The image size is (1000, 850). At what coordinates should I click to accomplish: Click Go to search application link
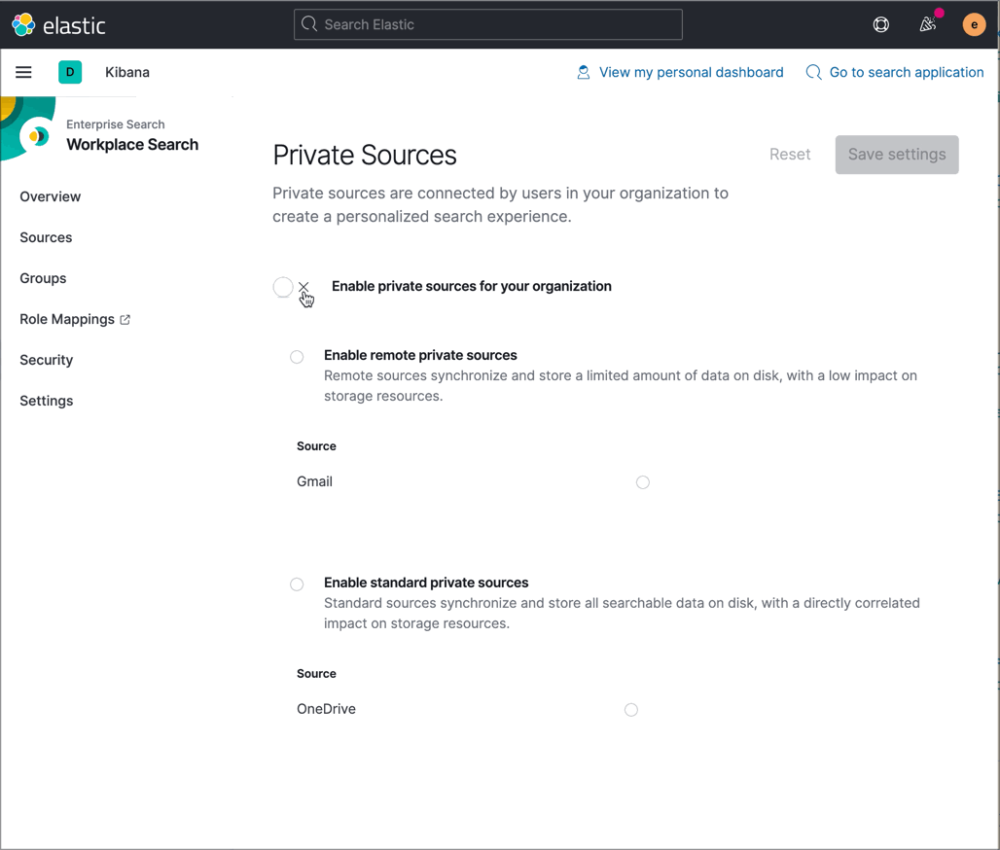click(x=906, y=72)
